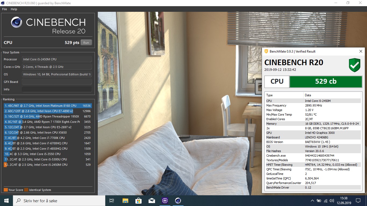Viewport: 367px width, 206px height.
Task: Switch to the purple CPU app on taskbar
Action: click(x=165, y=201)
